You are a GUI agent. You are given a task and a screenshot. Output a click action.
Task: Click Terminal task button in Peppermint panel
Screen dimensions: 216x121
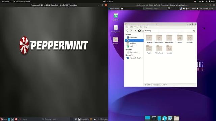(x=55, y=119)
